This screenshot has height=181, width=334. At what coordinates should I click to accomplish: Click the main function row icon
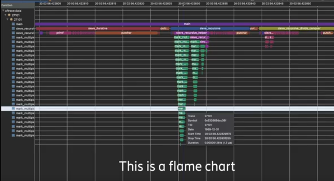click(13, 24)
